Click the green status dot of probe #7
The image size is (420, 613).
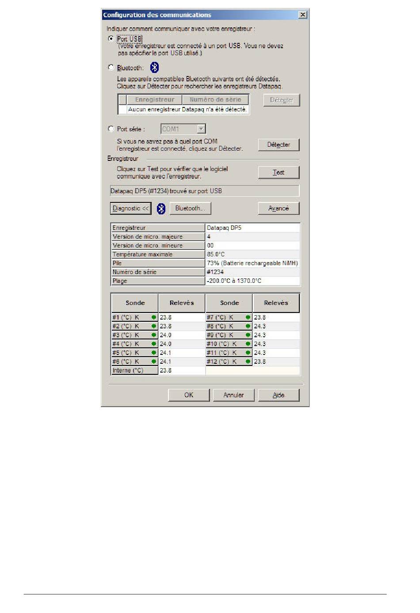[x=248, y=317]
